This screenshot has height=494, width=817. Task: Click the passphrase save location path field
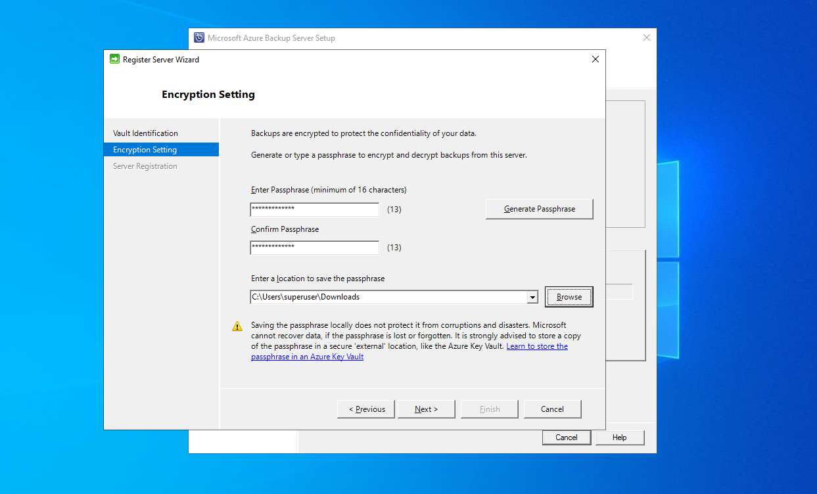tap(388, 297)
